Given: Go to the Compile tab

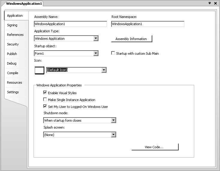Looking at the screenshot, I should (13, 73).
